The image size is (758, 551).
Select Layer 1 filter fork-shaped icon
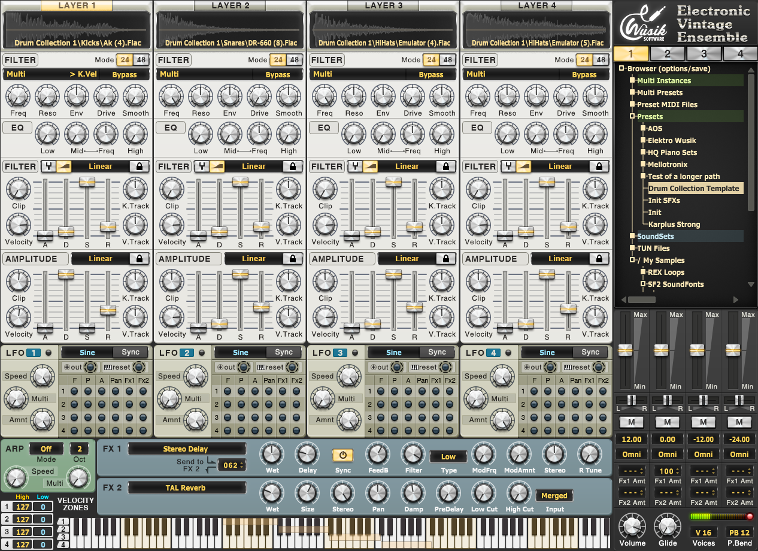pyautogui.click(x=48, y=166)
